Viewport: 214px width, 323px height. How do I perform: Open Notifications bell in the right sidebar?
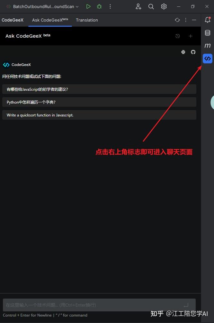(208, 20)
